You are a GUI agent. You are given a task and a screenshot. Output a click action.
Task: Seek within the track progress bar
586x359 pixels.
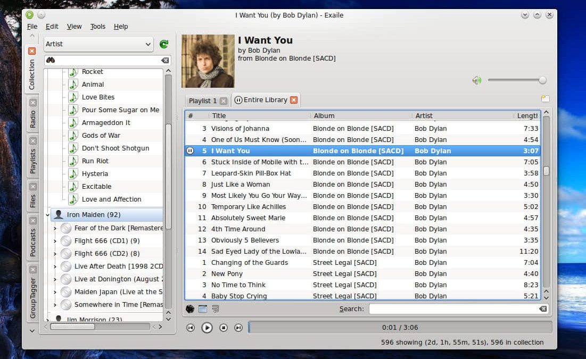click(400, 328)
